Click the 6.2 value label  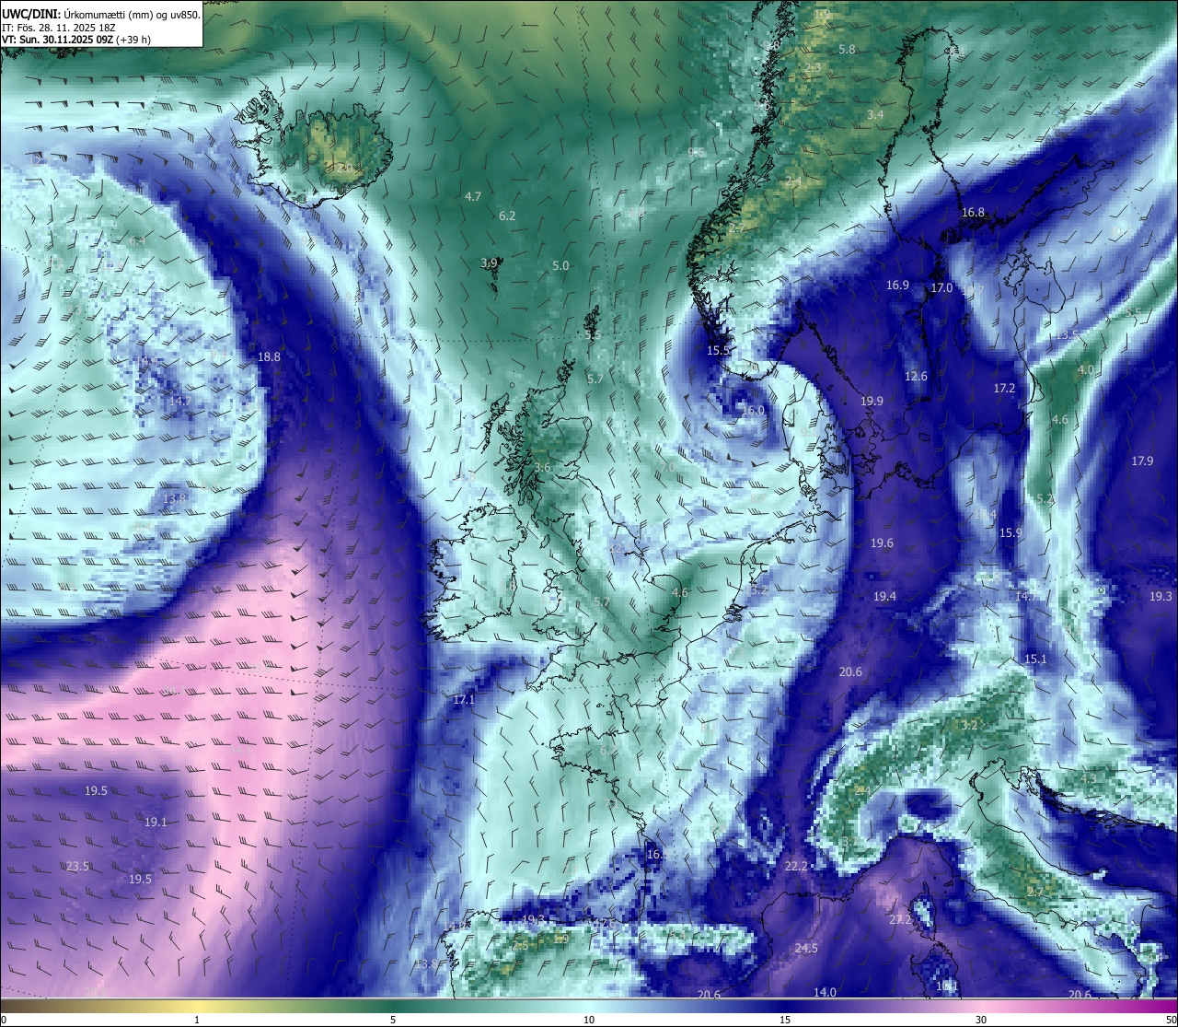pyautogui.click(x=507, y=216)
